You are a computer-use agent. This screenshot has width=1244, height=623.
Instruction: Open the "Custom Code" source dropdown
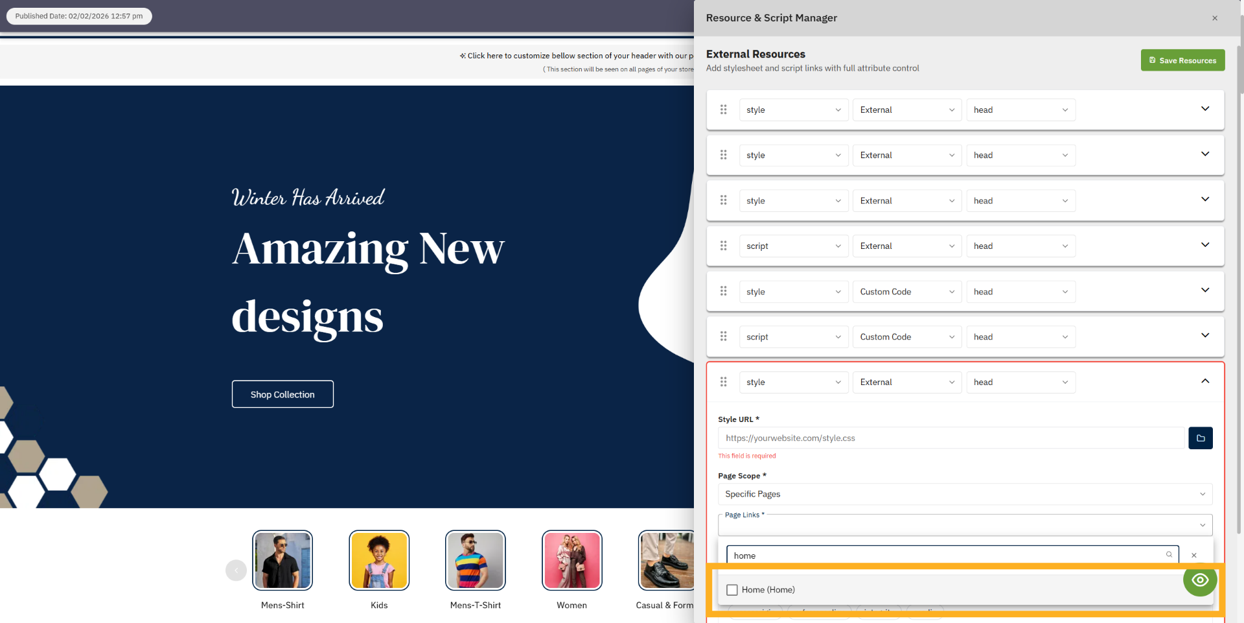(x=906, y=292)
